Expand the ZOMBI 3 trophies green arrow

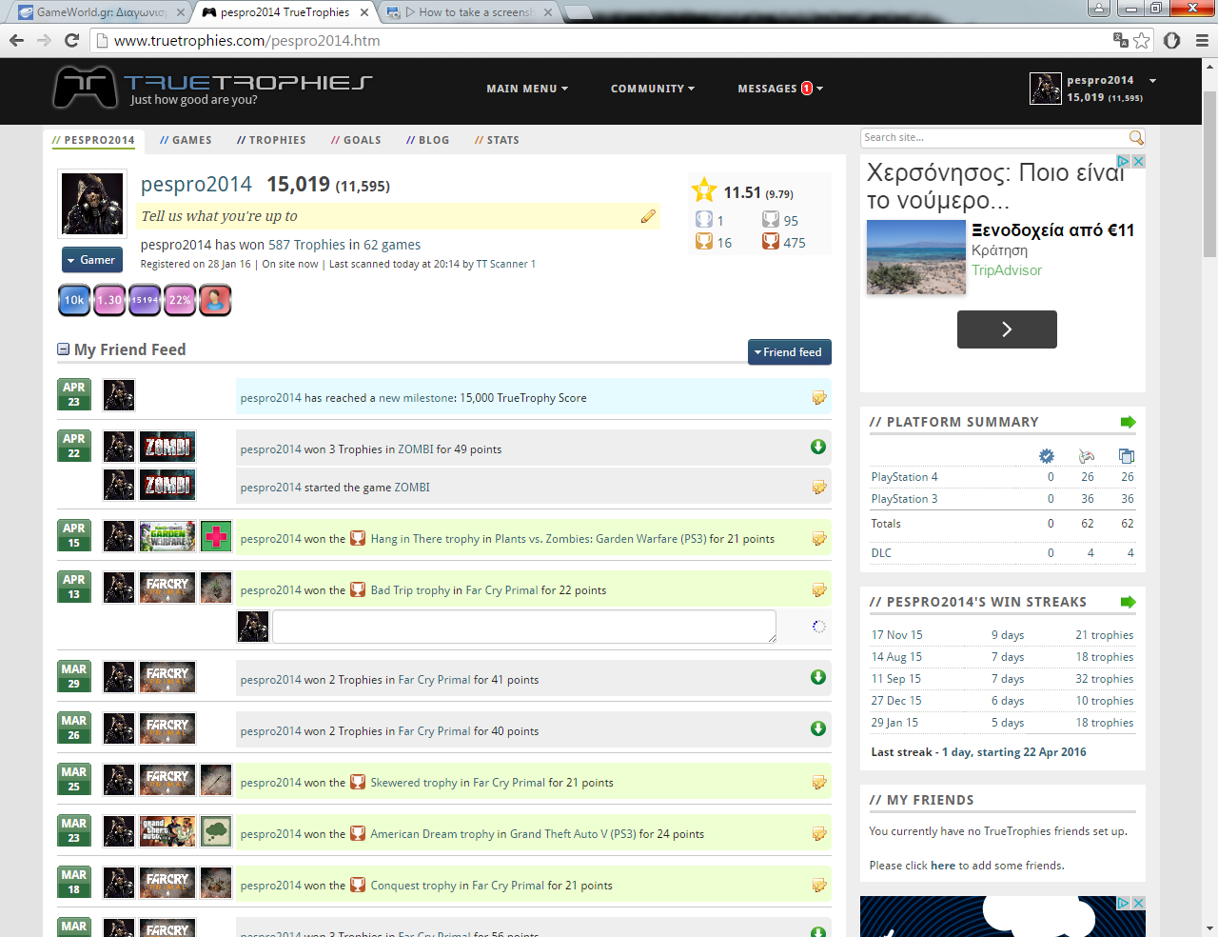(x=818, y=447)
